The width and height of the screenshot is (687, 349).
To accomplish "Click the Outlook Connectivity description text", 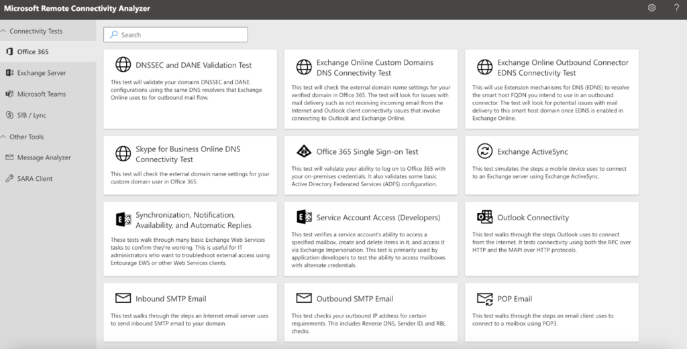I will pyautogui.click(x=551, y=242).
